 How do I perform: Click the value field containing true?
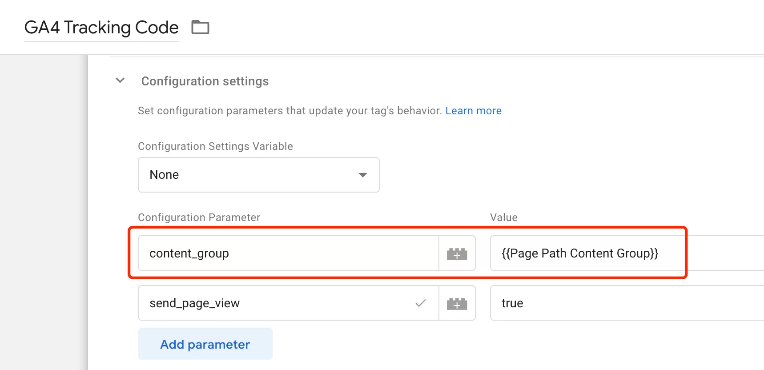[x=627, y=303]
